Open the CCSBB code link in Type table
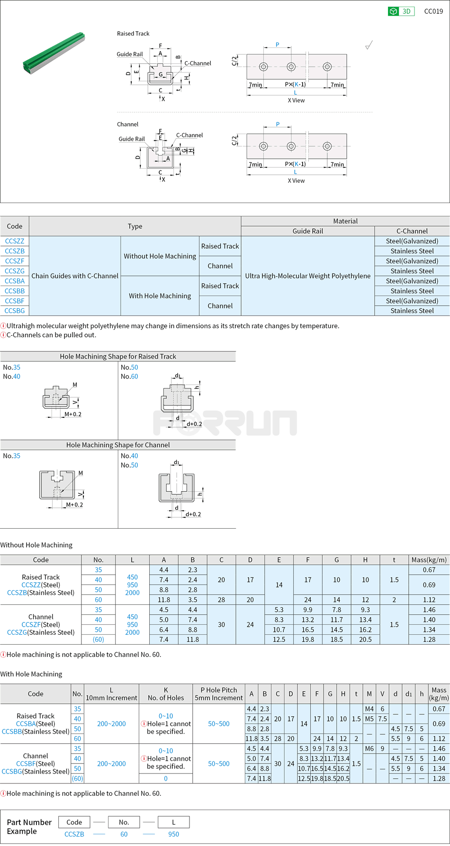The height and width of the screenshot is (846, 450). (x=15, y=291)
